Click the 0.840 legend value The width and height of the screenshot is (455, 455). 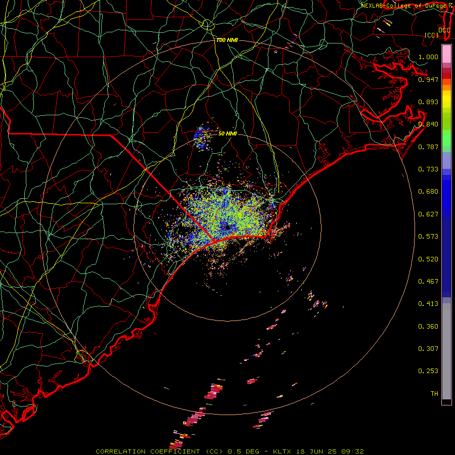click(x=428, y=124)
